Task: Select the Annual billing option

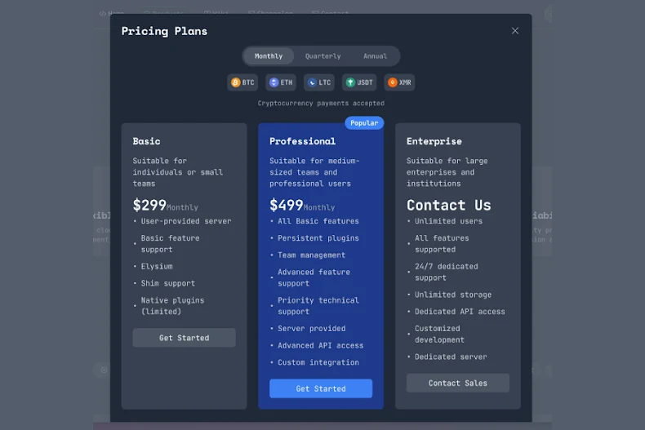Action: (375, 56)
